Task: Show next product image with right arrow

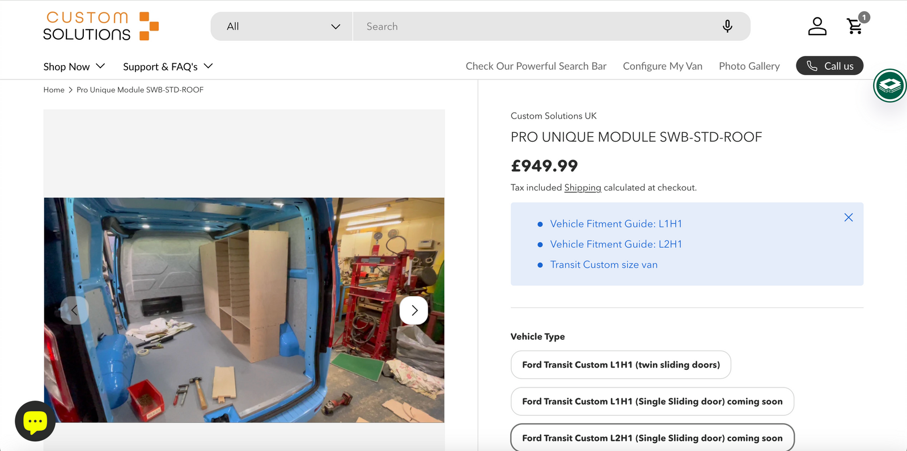Action: [414, 310]
